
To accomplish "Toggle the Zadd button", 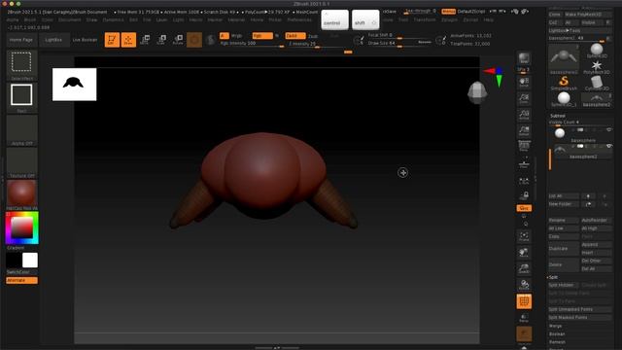I will [295, 36].
